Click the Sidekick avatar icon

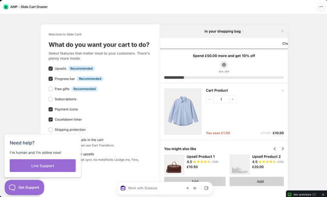tap(123, 188)
